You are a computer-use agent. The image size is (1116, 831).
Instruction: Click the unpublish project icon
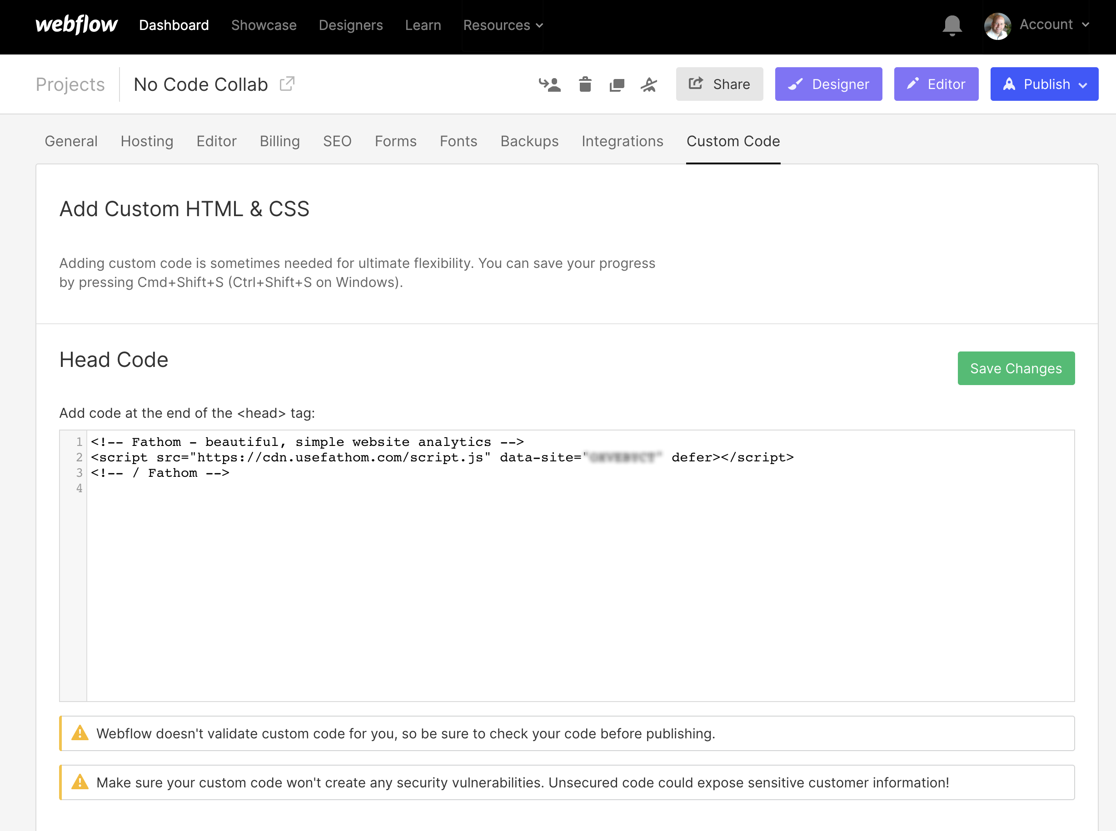(x=648, y=84)
